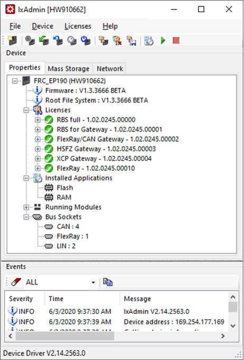Collapse the Installed Applications node
This screenshot has height=360, width=244.
tap(26, 178)
